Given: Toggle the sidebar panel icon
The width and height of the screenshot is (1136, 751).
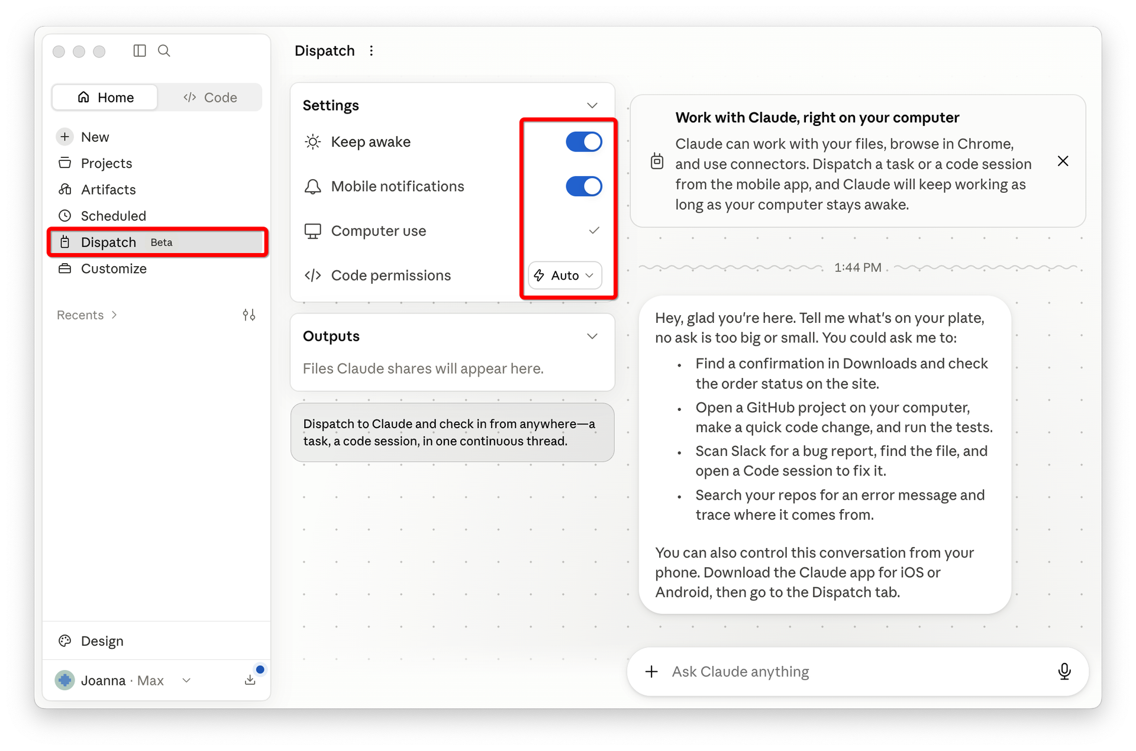Looking at the screenshot, I should pos(140,51).
